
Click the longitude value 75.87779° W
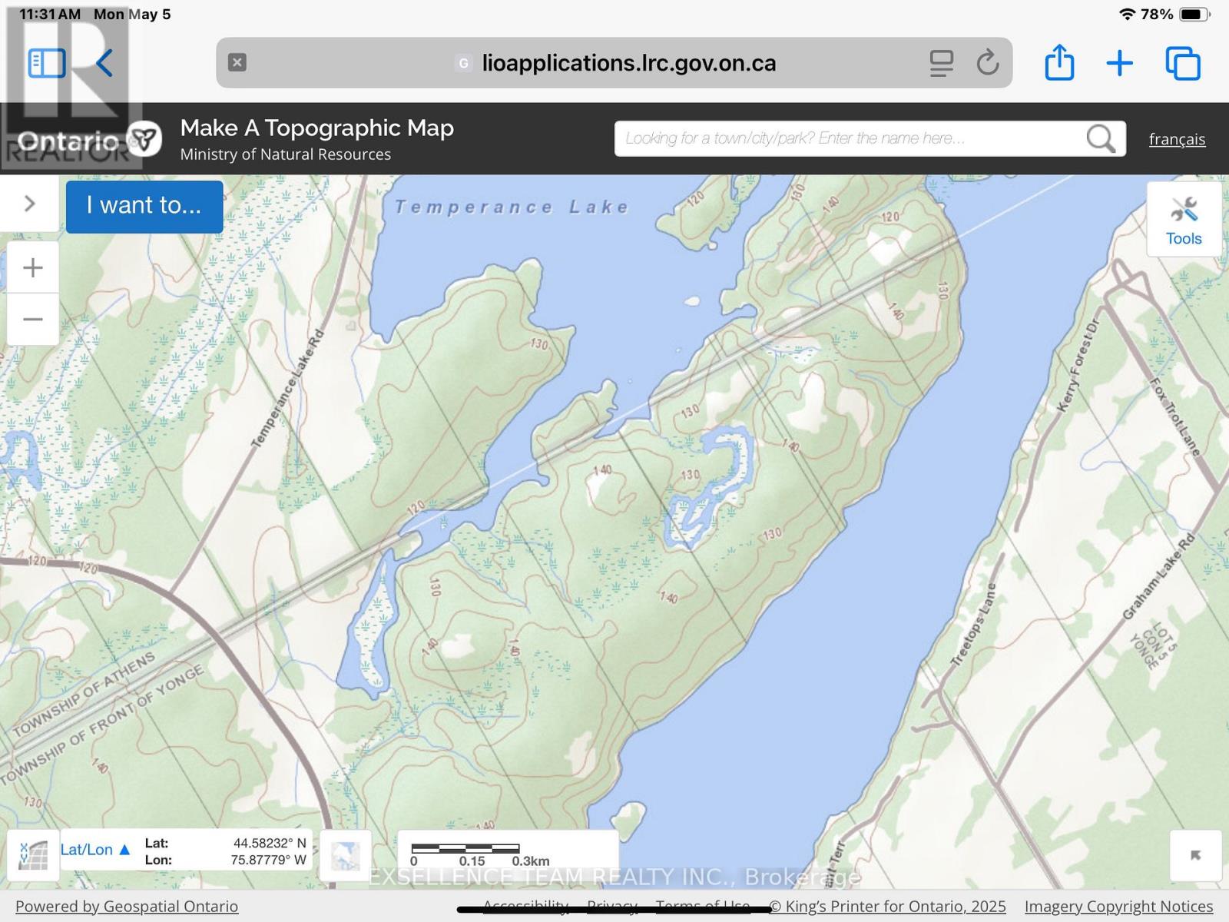(x=268, y=860)
